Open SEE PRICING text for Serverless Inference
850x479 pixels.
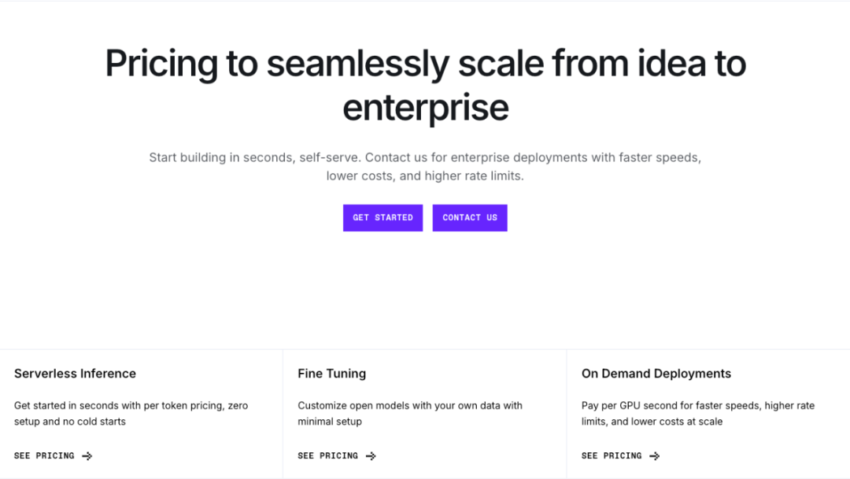[x=44, y=456]
